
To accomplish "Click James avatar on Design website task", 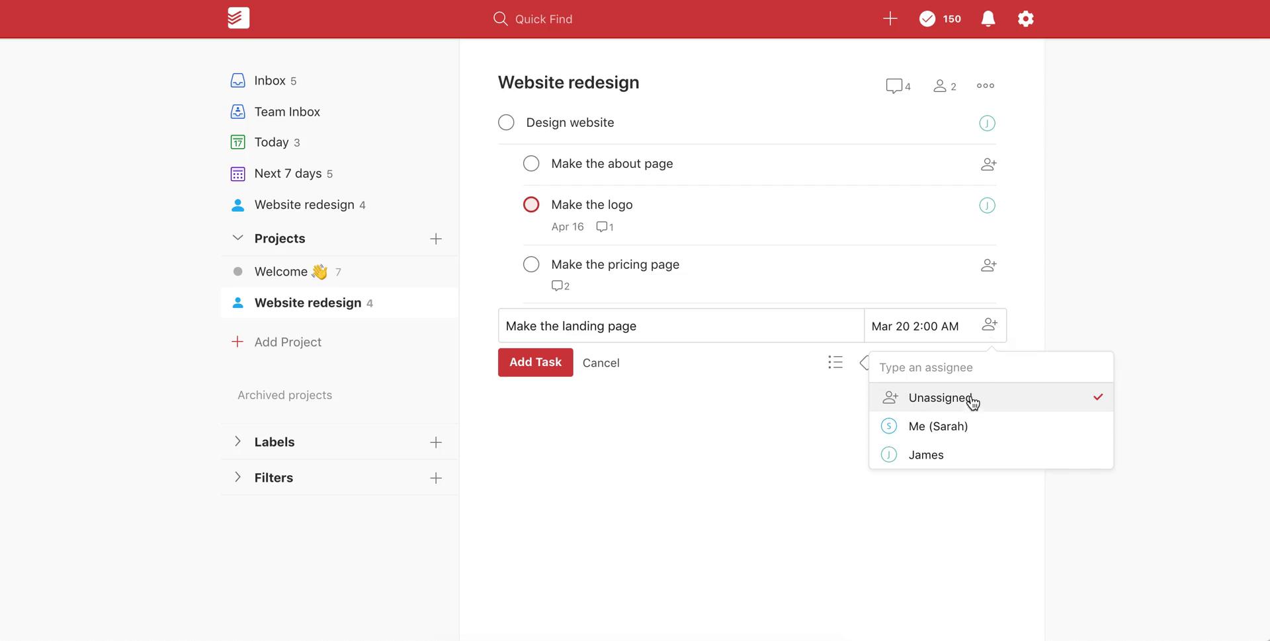I will click(987, 123).
